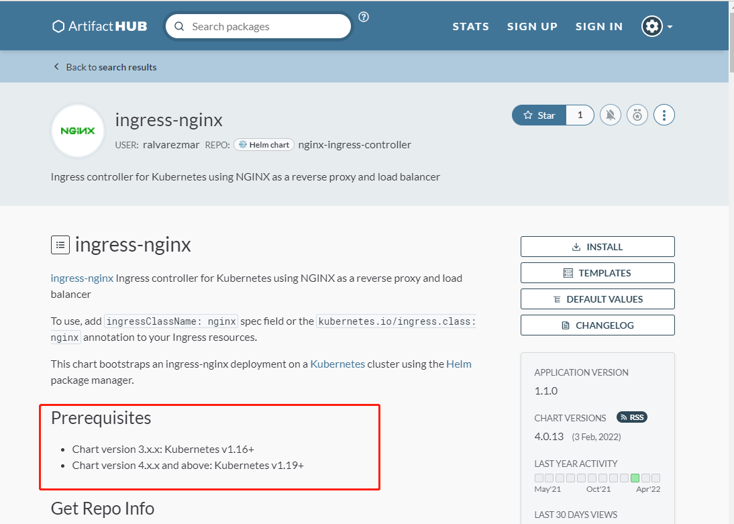Open the readme table of contents icon
The width and height of the screenshot is (734, 524).
pyautogui.click(x=60, y=245)
